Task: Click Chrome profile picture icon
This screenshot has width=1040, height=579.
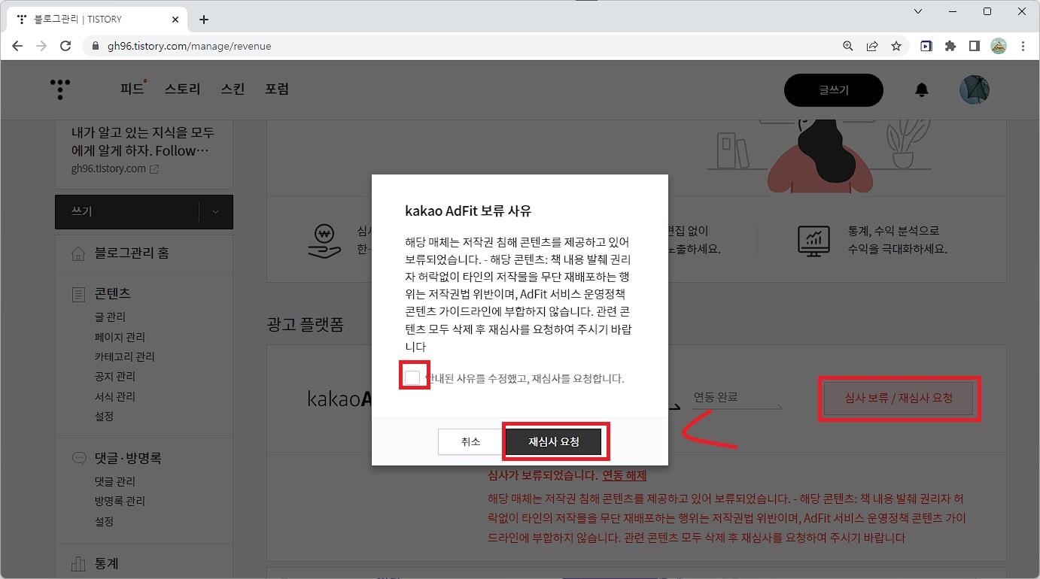Action: pyautogui.click(x=999, y=46)
